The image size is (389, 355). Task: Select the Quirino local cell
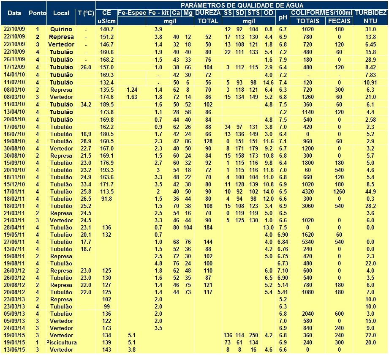[61, 29]
